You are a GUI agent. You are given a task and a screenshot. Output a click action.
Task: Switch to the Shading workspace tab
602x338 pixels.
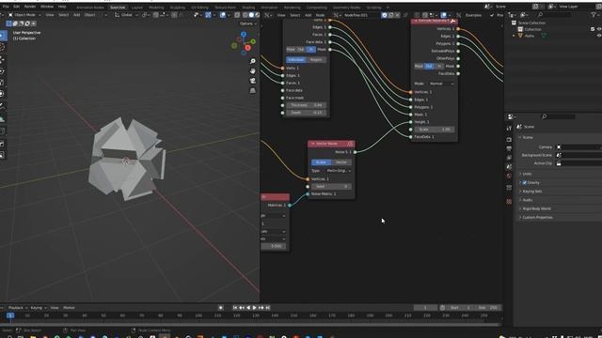(x=248, y=8)
